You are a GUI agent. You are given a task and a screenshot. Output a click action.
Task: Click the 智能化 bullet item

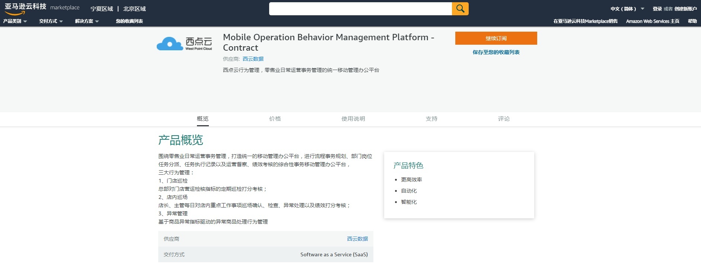tap(409, 202)
